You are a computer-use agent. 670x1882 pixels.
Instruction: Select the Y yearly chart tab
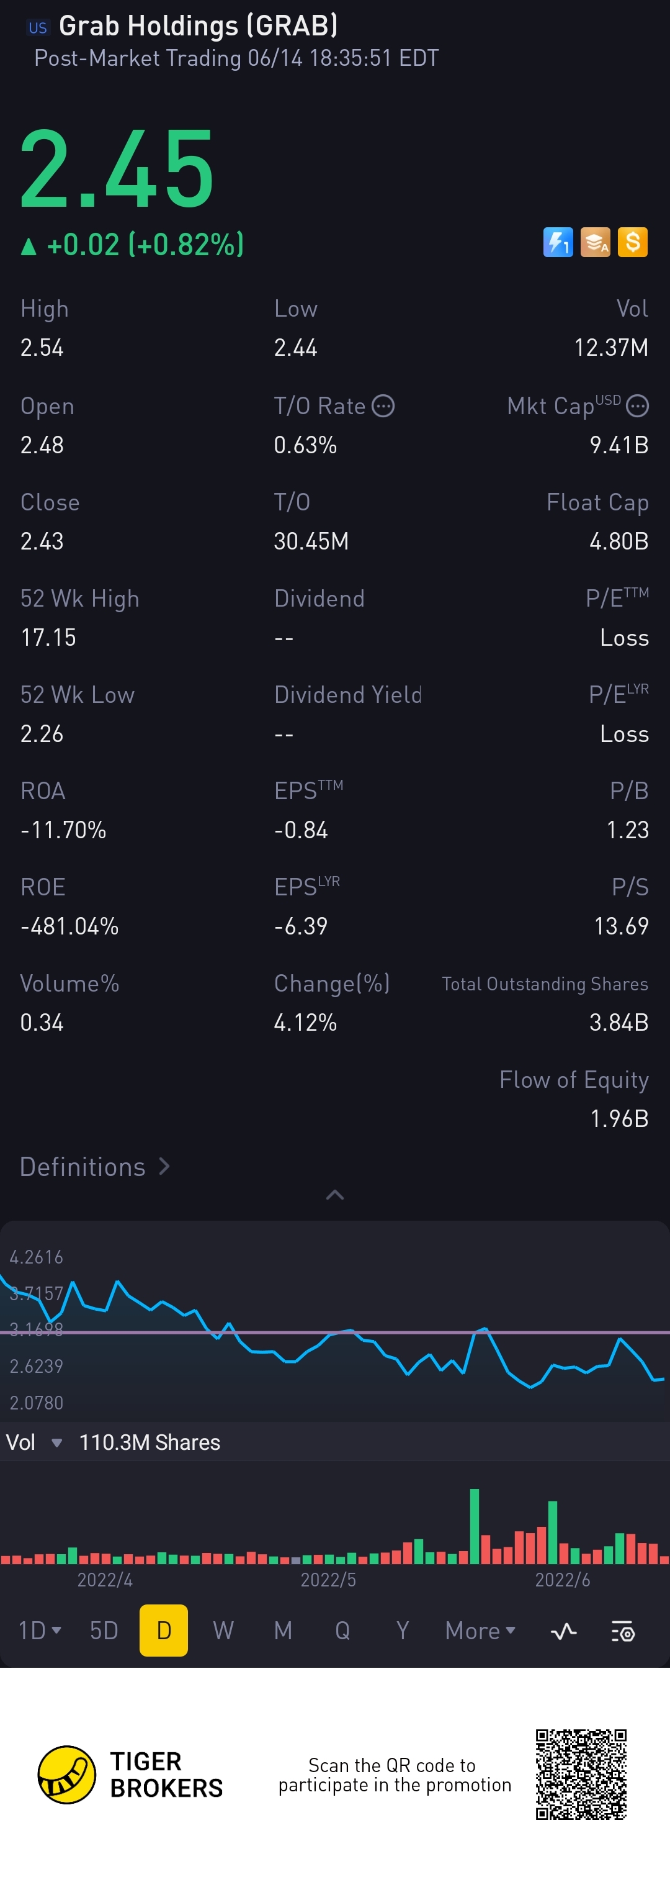pos(402,1631)
